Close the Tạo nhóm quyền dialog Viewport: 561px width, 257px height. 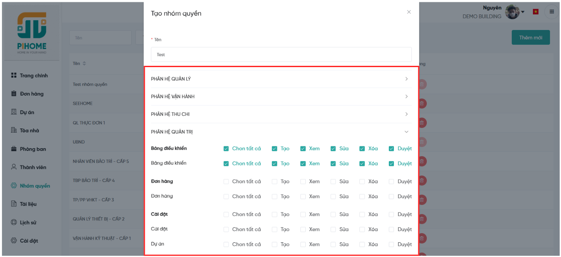(x=409, y=12)
